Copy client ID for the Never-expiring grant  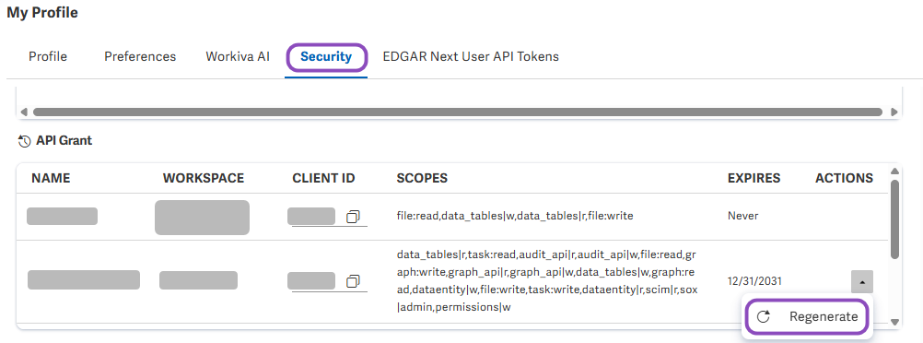pos(353,217)
